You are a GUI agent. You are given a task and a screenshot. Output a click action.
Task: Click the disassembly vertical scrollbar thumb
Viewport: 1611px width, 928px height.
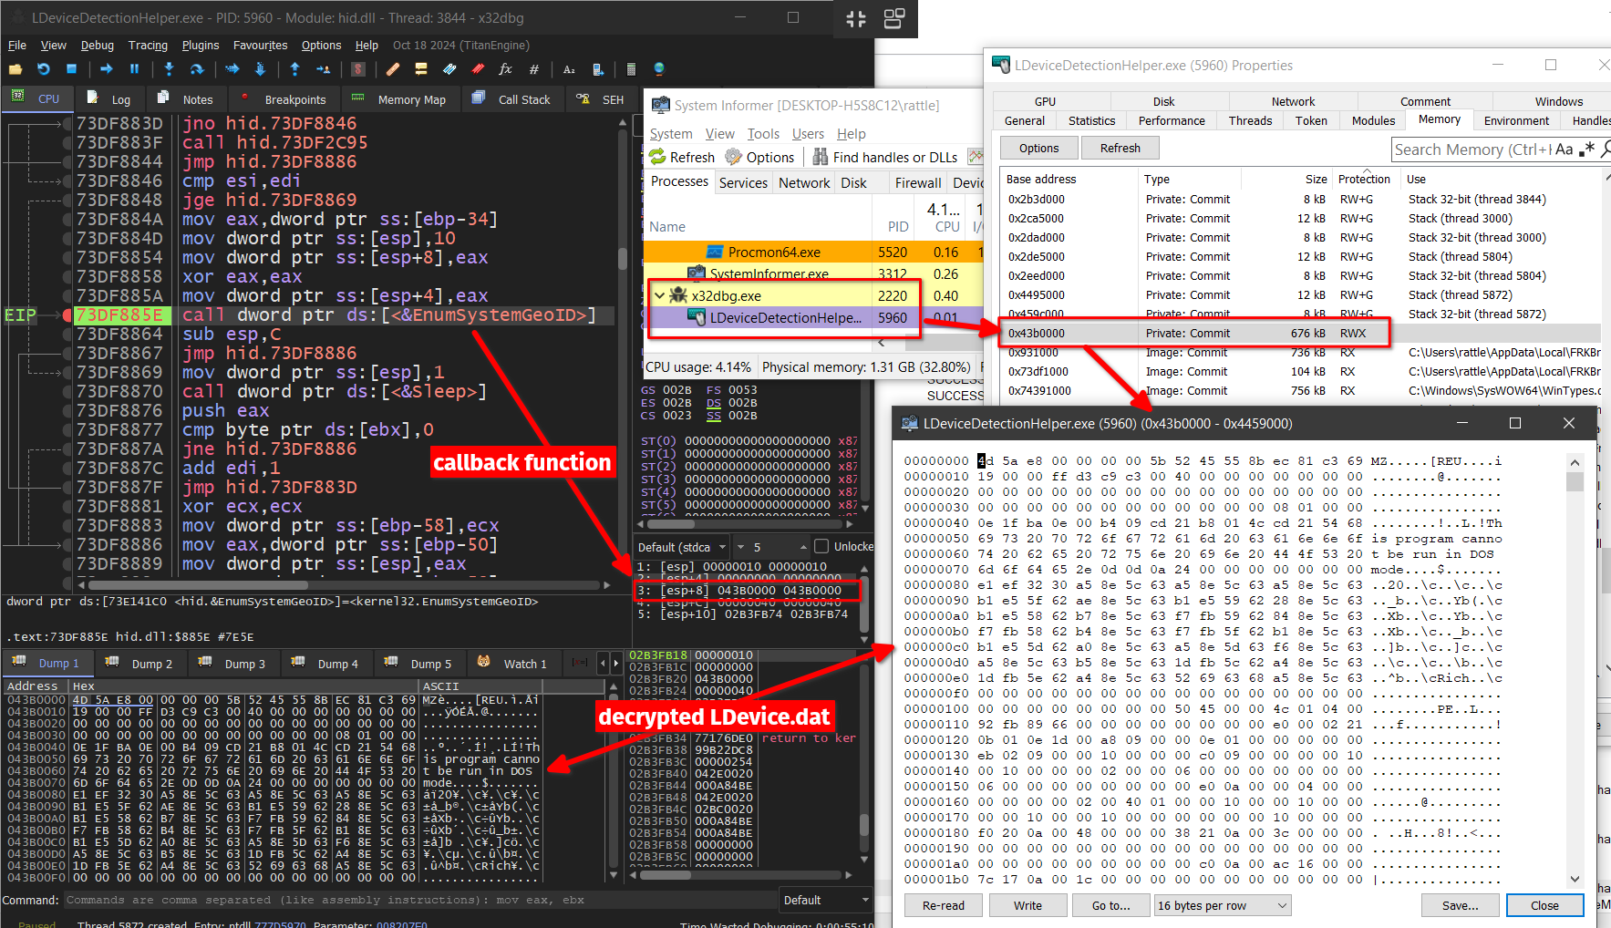click(x=623, y=257)
